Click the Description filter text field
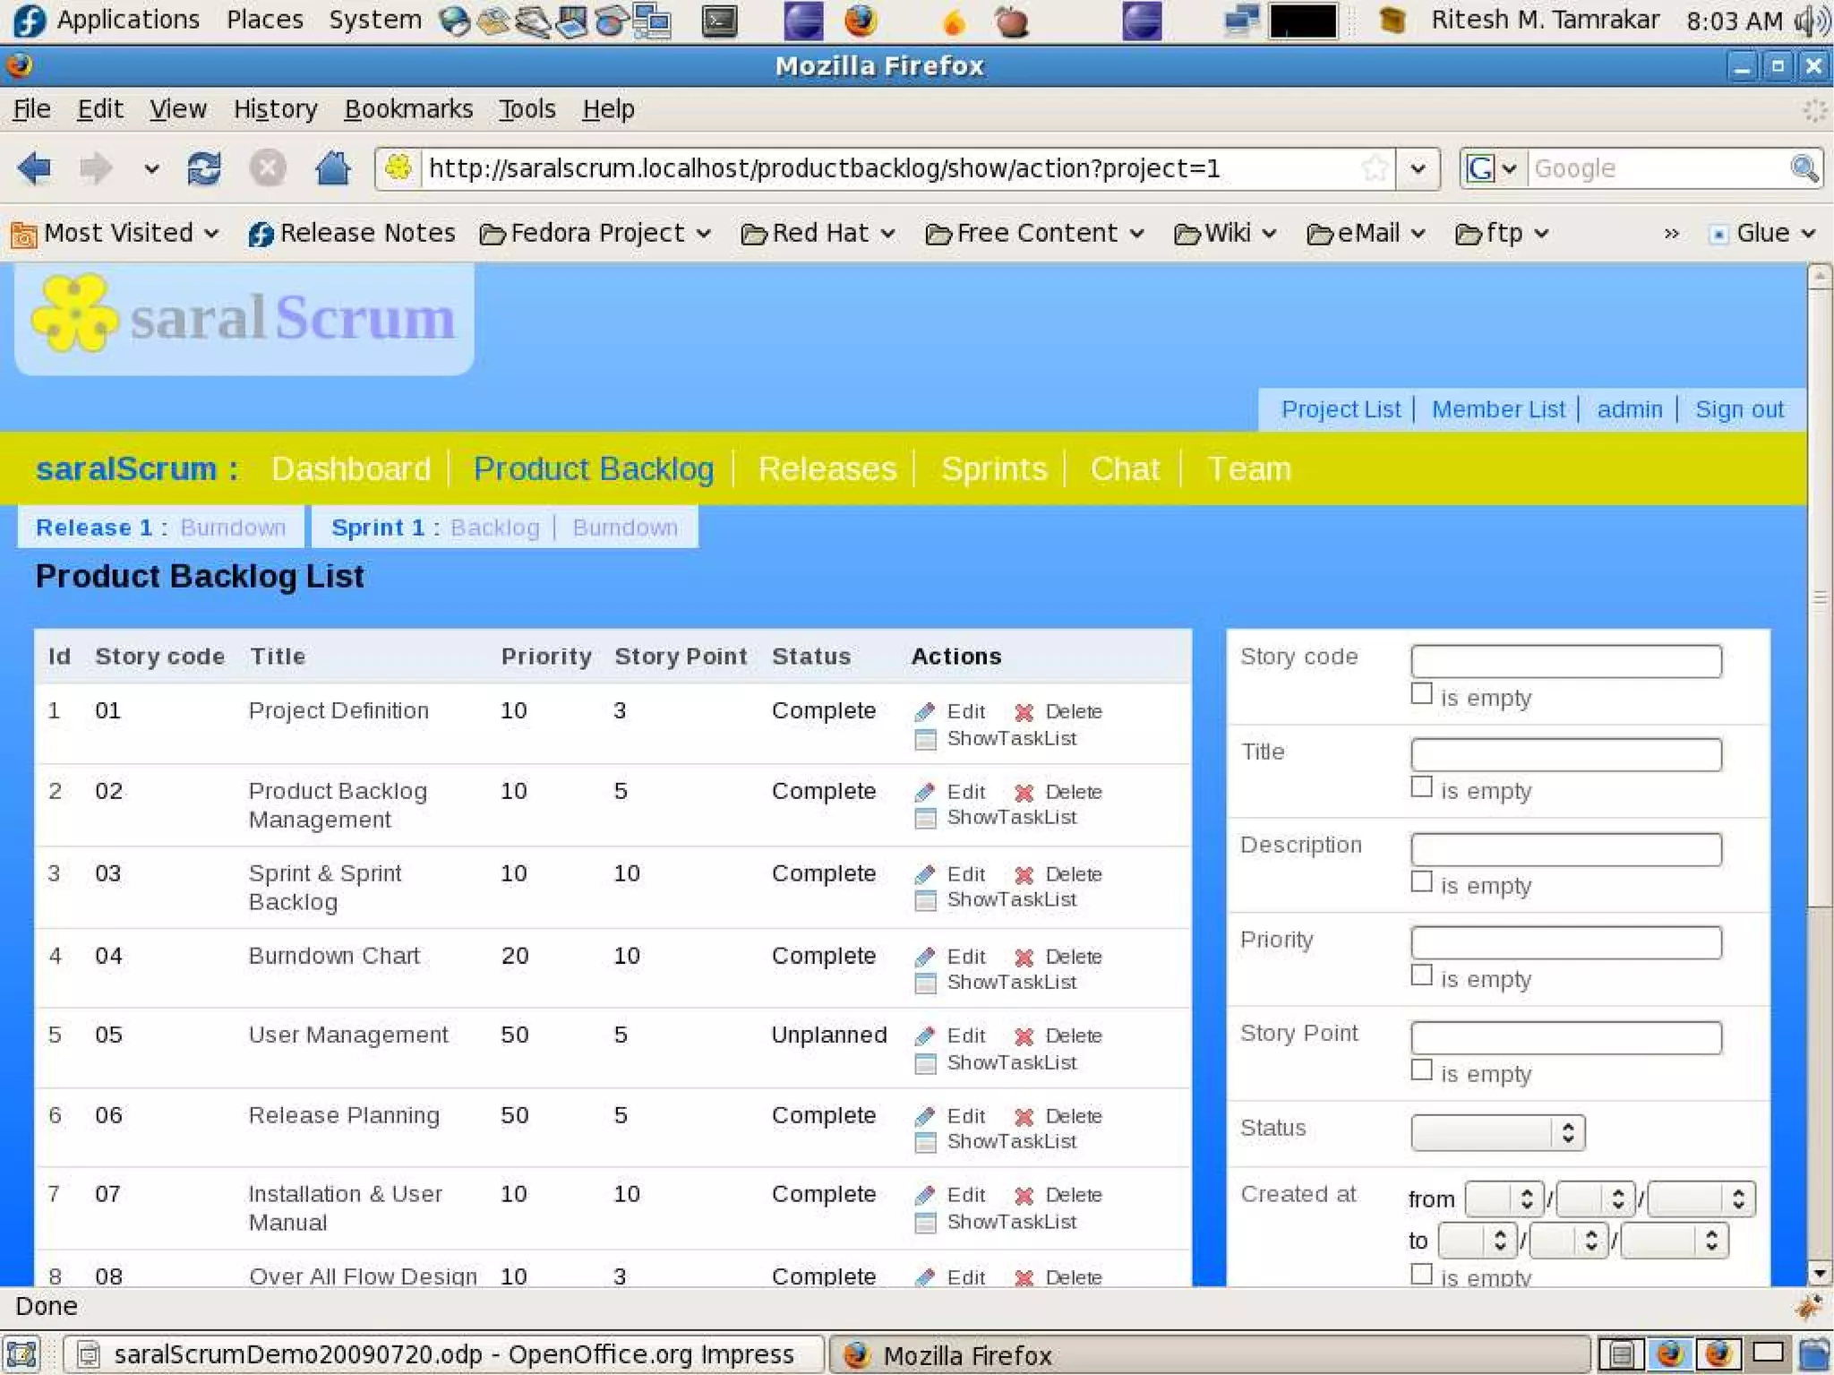This screenshot has height=1375, width=1834. click(x=1565, y=849)
